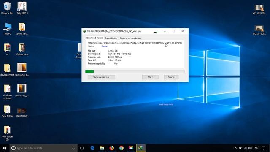
Task: Switch to the Download status tab
Action: (94, 38)
